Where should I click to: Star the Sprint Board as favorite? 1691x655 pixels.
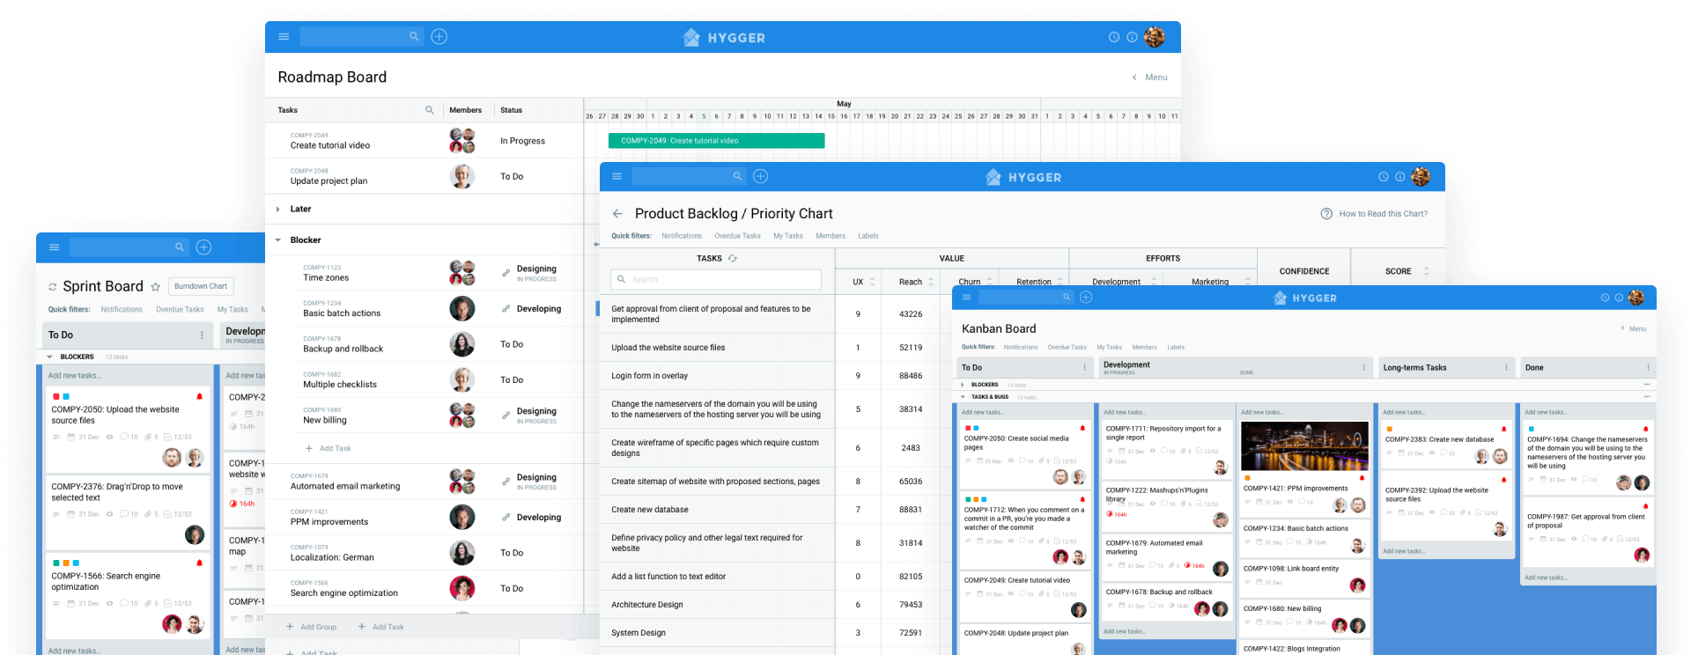[156, 287]
